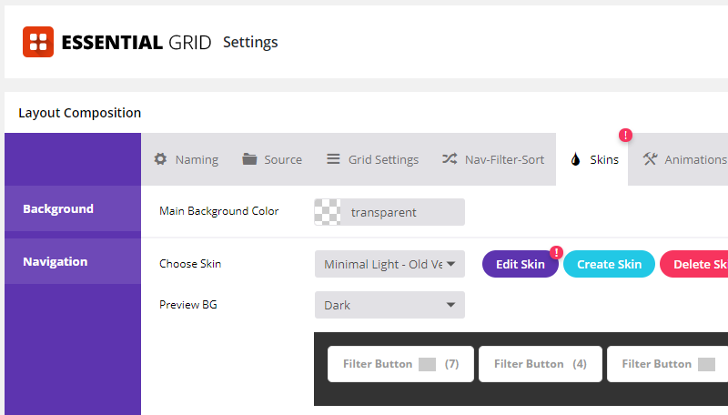
Task: Select Navigation in the purple sidebar
Action: tap(73, 261)
